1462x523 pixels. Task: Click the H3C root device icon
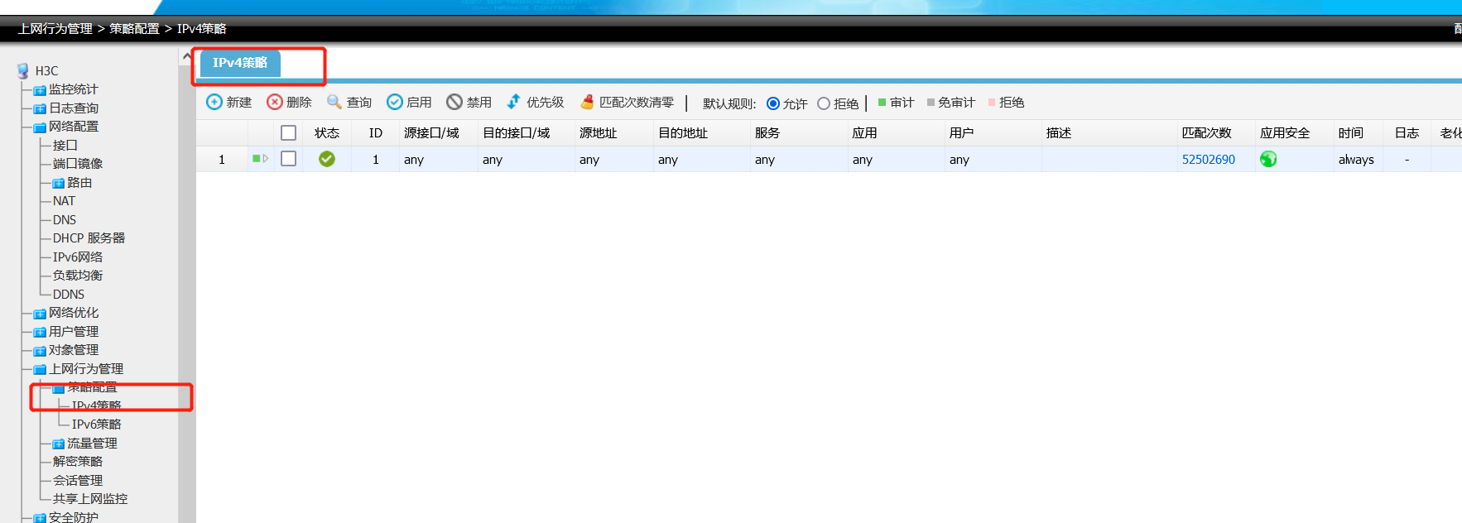tap(23, 71)
